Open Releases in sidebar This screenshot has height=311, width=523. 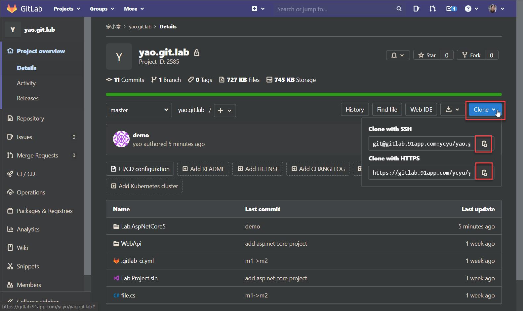click(28, 98)
